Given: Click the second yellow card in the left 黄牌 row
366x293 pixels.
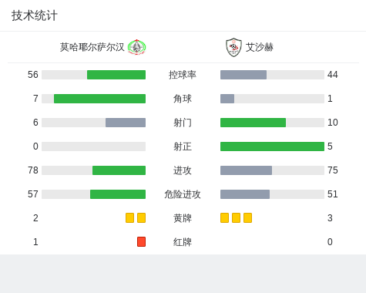Looking at the screenshot, I should coord(141,217).
